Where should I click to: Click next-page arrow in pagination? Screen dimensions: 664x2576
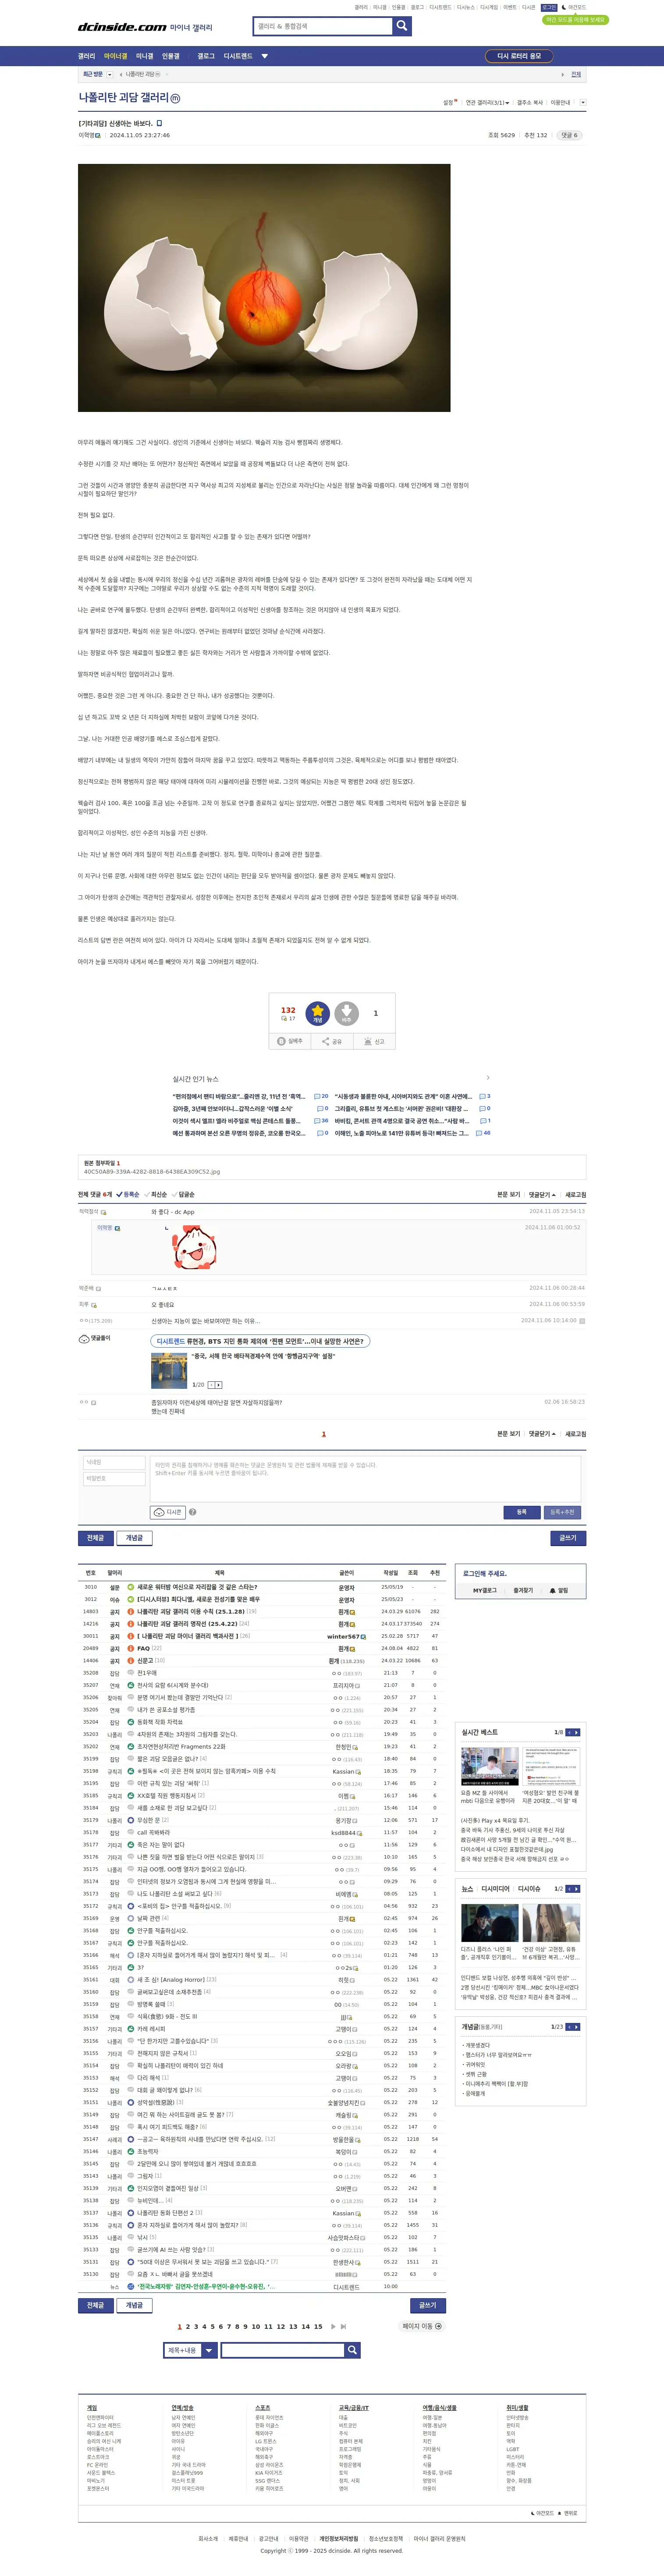[333, 2326]
